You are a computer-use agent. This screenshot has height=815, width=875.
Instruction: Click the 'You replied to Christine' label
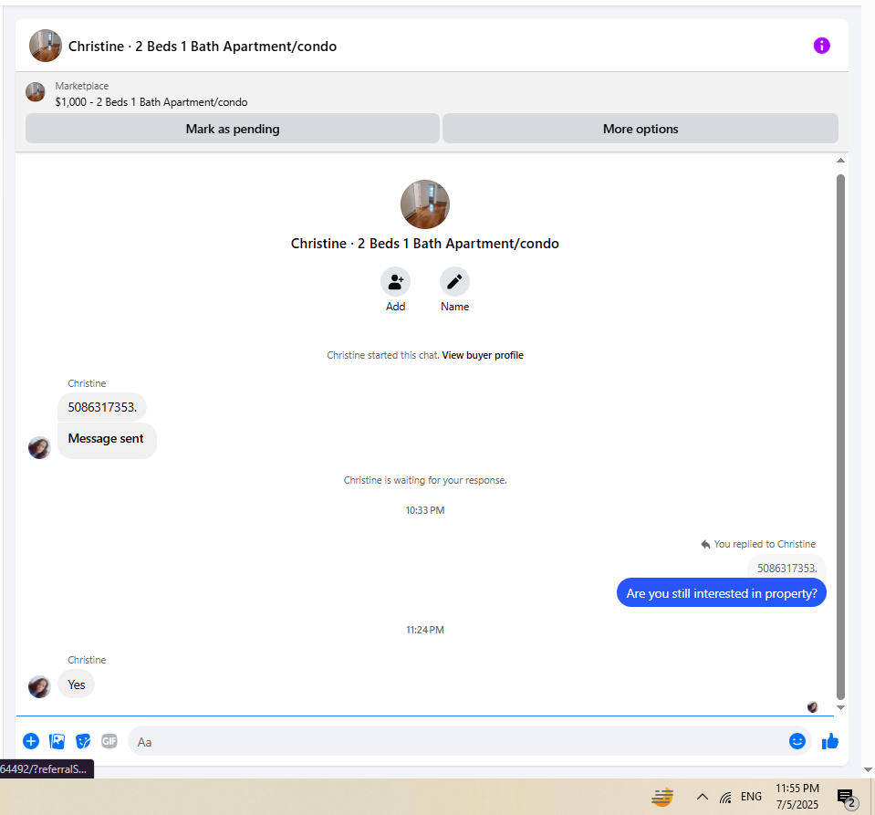pos(765,544)
